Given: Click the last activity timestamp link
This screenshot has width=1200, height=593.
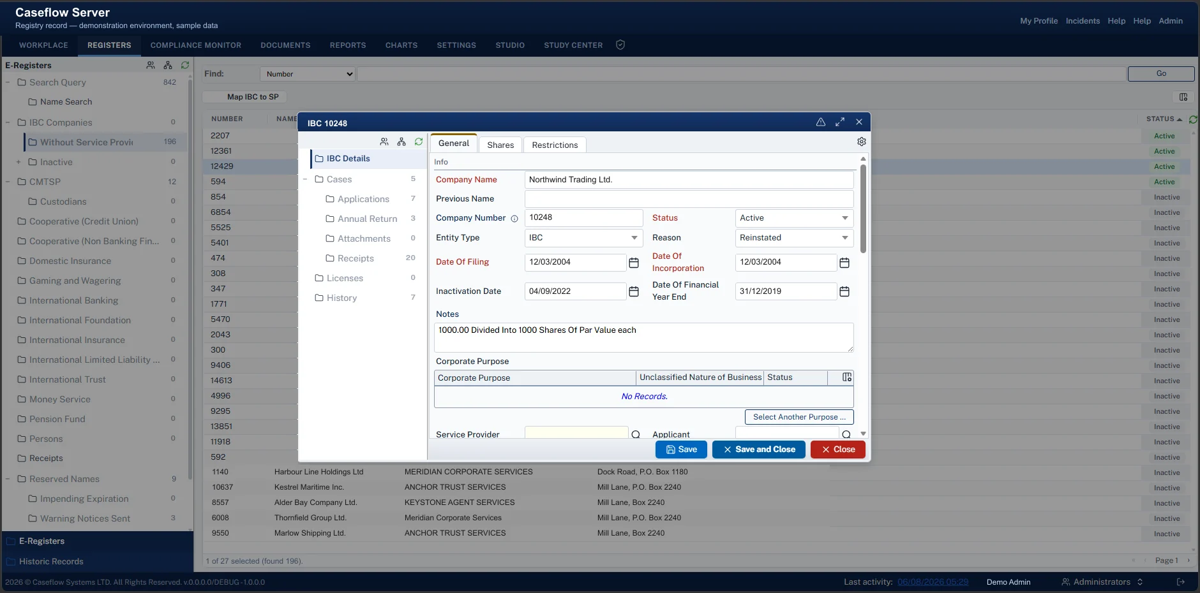Looking at the screenshot, I should (933, 582).
